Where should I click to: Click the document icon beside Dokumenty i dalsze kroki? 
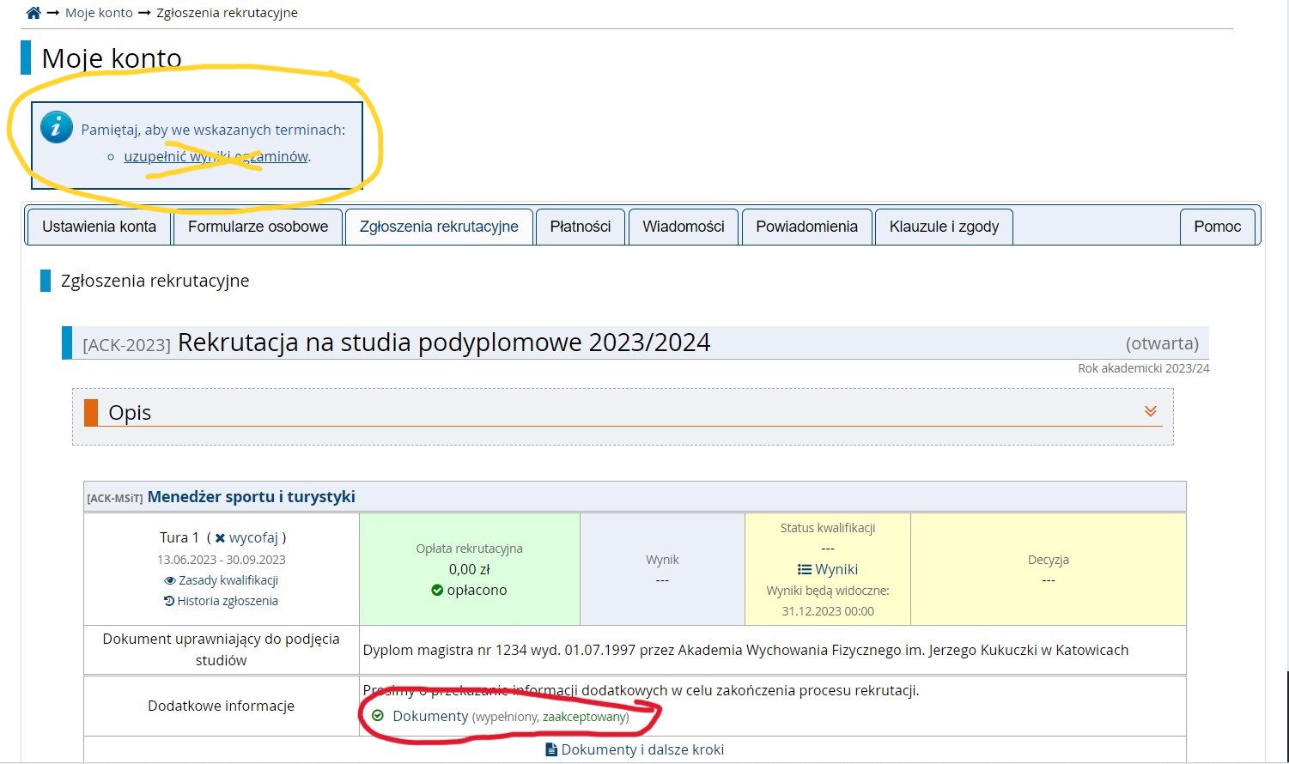click(x=550, y=749)
